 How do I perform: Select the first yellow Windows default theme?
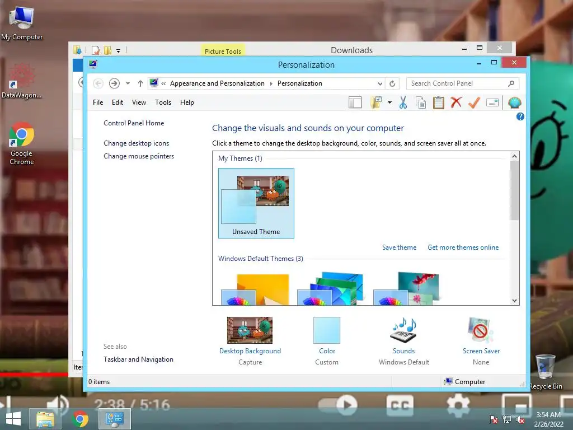(255, 289)
